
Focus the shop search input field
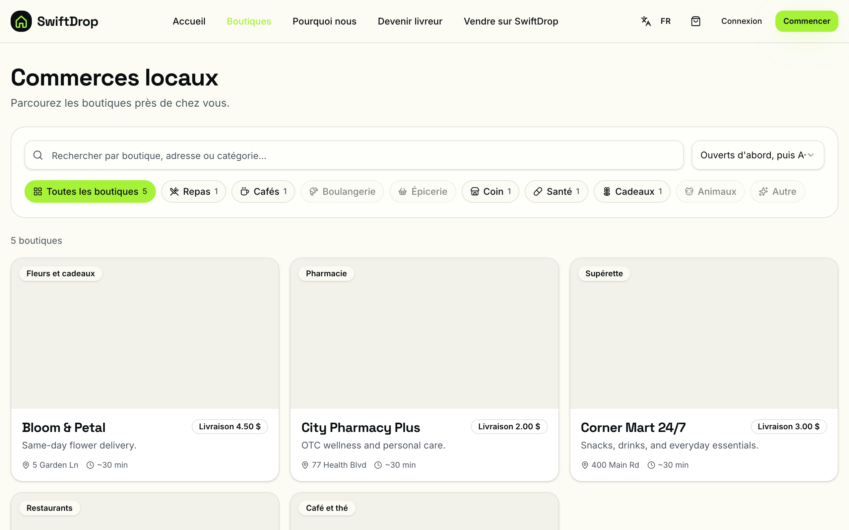tap(354, 155)
